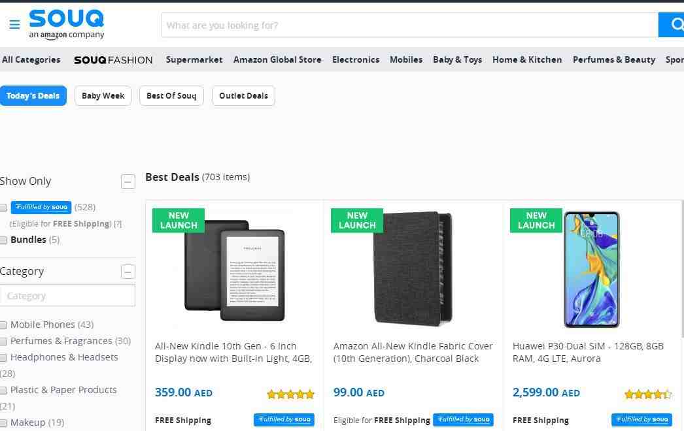Select Outlet Deals tab
684x431 pixels.
point(243,95)
